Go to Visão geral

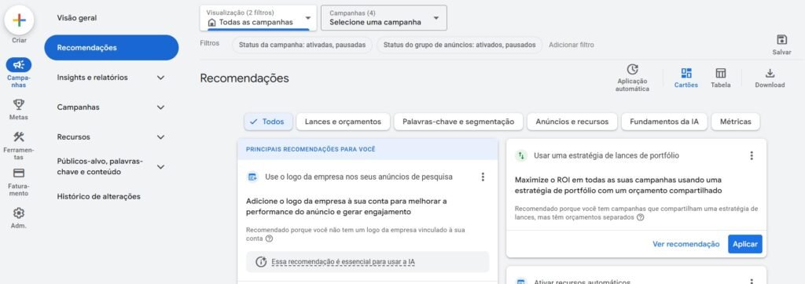[x=76, y=18]
